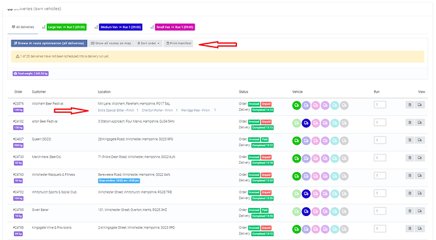Open document icon for Kingsgate Wine & Provisions

click(409, 229)
